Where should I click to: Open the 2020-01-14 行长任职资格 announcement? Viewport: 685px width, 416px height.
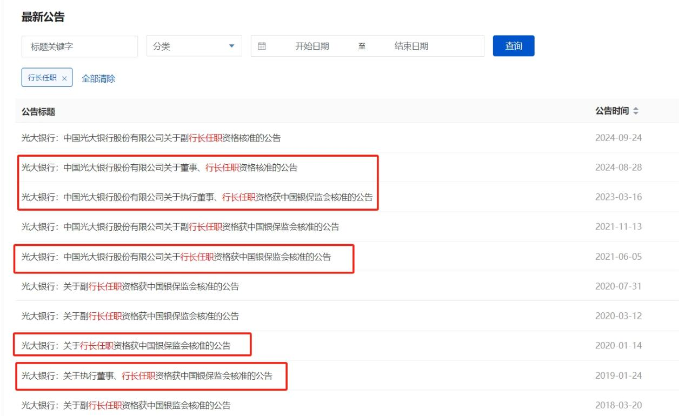pos(125,346)
